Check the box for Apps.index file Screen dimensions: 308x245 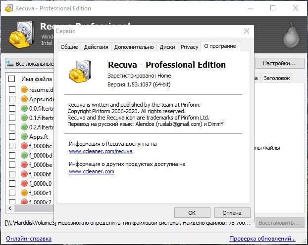point(12,99)
